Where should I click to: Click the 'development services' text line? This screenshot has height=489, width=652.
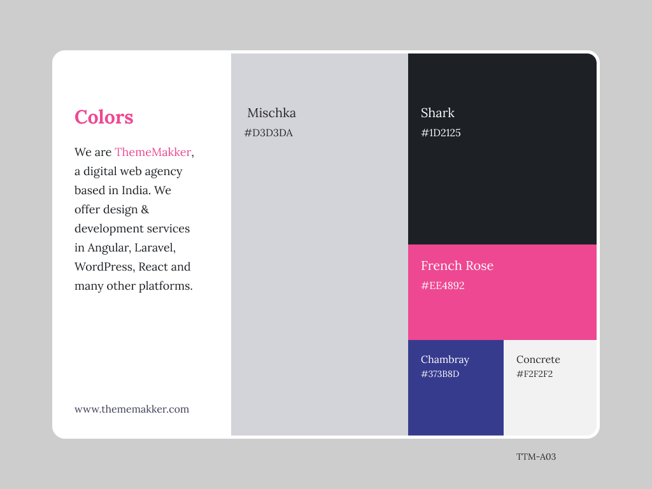[132, 229]
